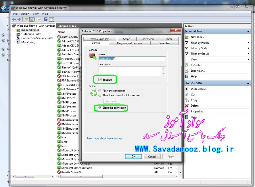The image size is (255, 187).
Task: Click the rules list scroll down arrow
Action: point(180,173)
